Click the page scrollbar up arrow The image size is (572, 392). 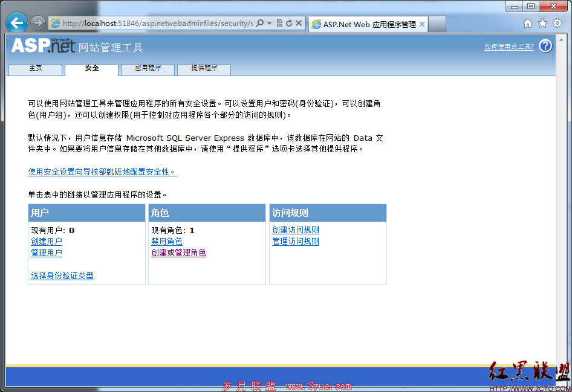[x=561, y=40]
